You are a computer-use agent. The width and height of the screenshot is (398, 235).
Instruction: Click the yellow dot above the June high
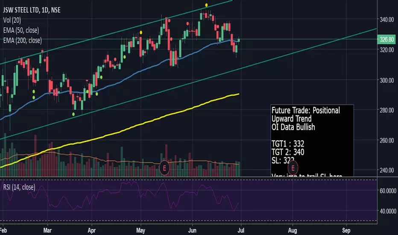click(x=206, y=5)
